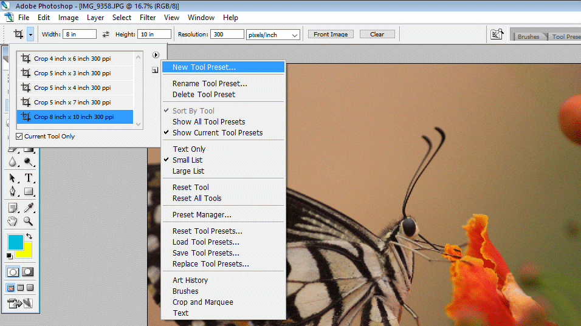This screenshot has width=581, height=326.
Task: Select the Path Selection arrow tool
Action: 12,178
